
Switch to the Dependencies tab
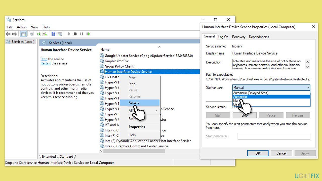[259, 37]
